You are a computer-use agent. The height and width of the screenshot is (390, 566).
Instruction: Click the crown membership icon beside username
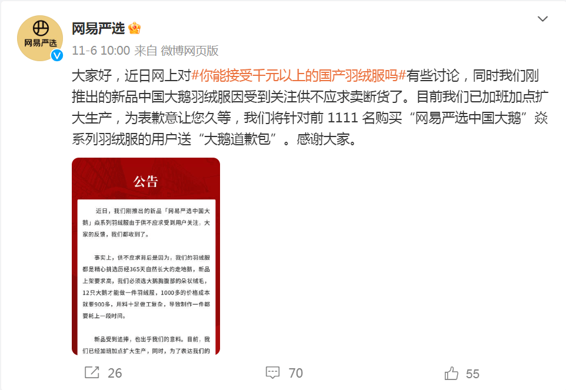[x=134, y=28]
